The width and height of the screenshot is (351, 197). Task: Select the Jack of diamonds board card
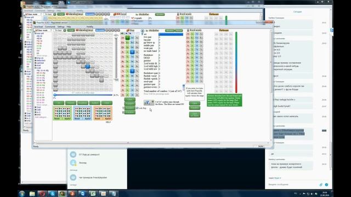coord(132,52)
